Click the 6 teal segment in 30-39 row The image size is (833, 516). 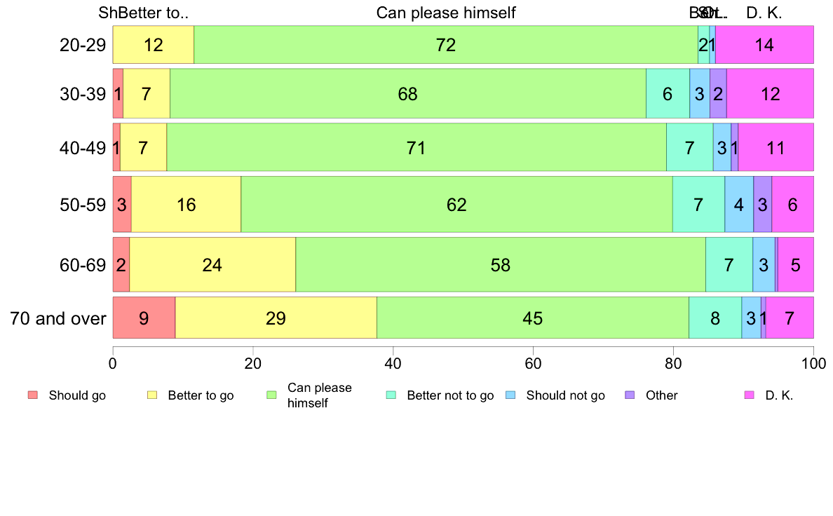(668, 94)
